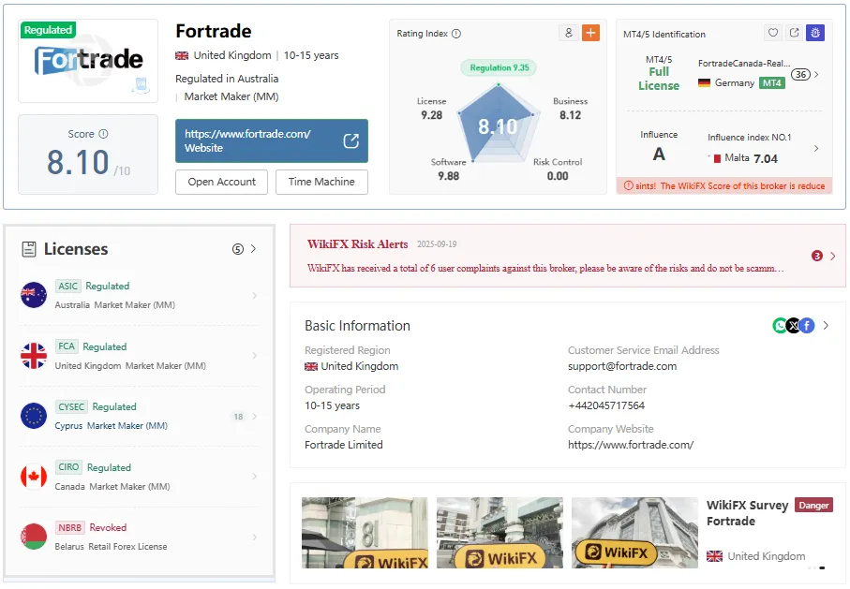Image resolution: width=850 pixels, height=589 pixels.
Task: Open the FCA United Kingdom license row
Action: click(140, 356)
